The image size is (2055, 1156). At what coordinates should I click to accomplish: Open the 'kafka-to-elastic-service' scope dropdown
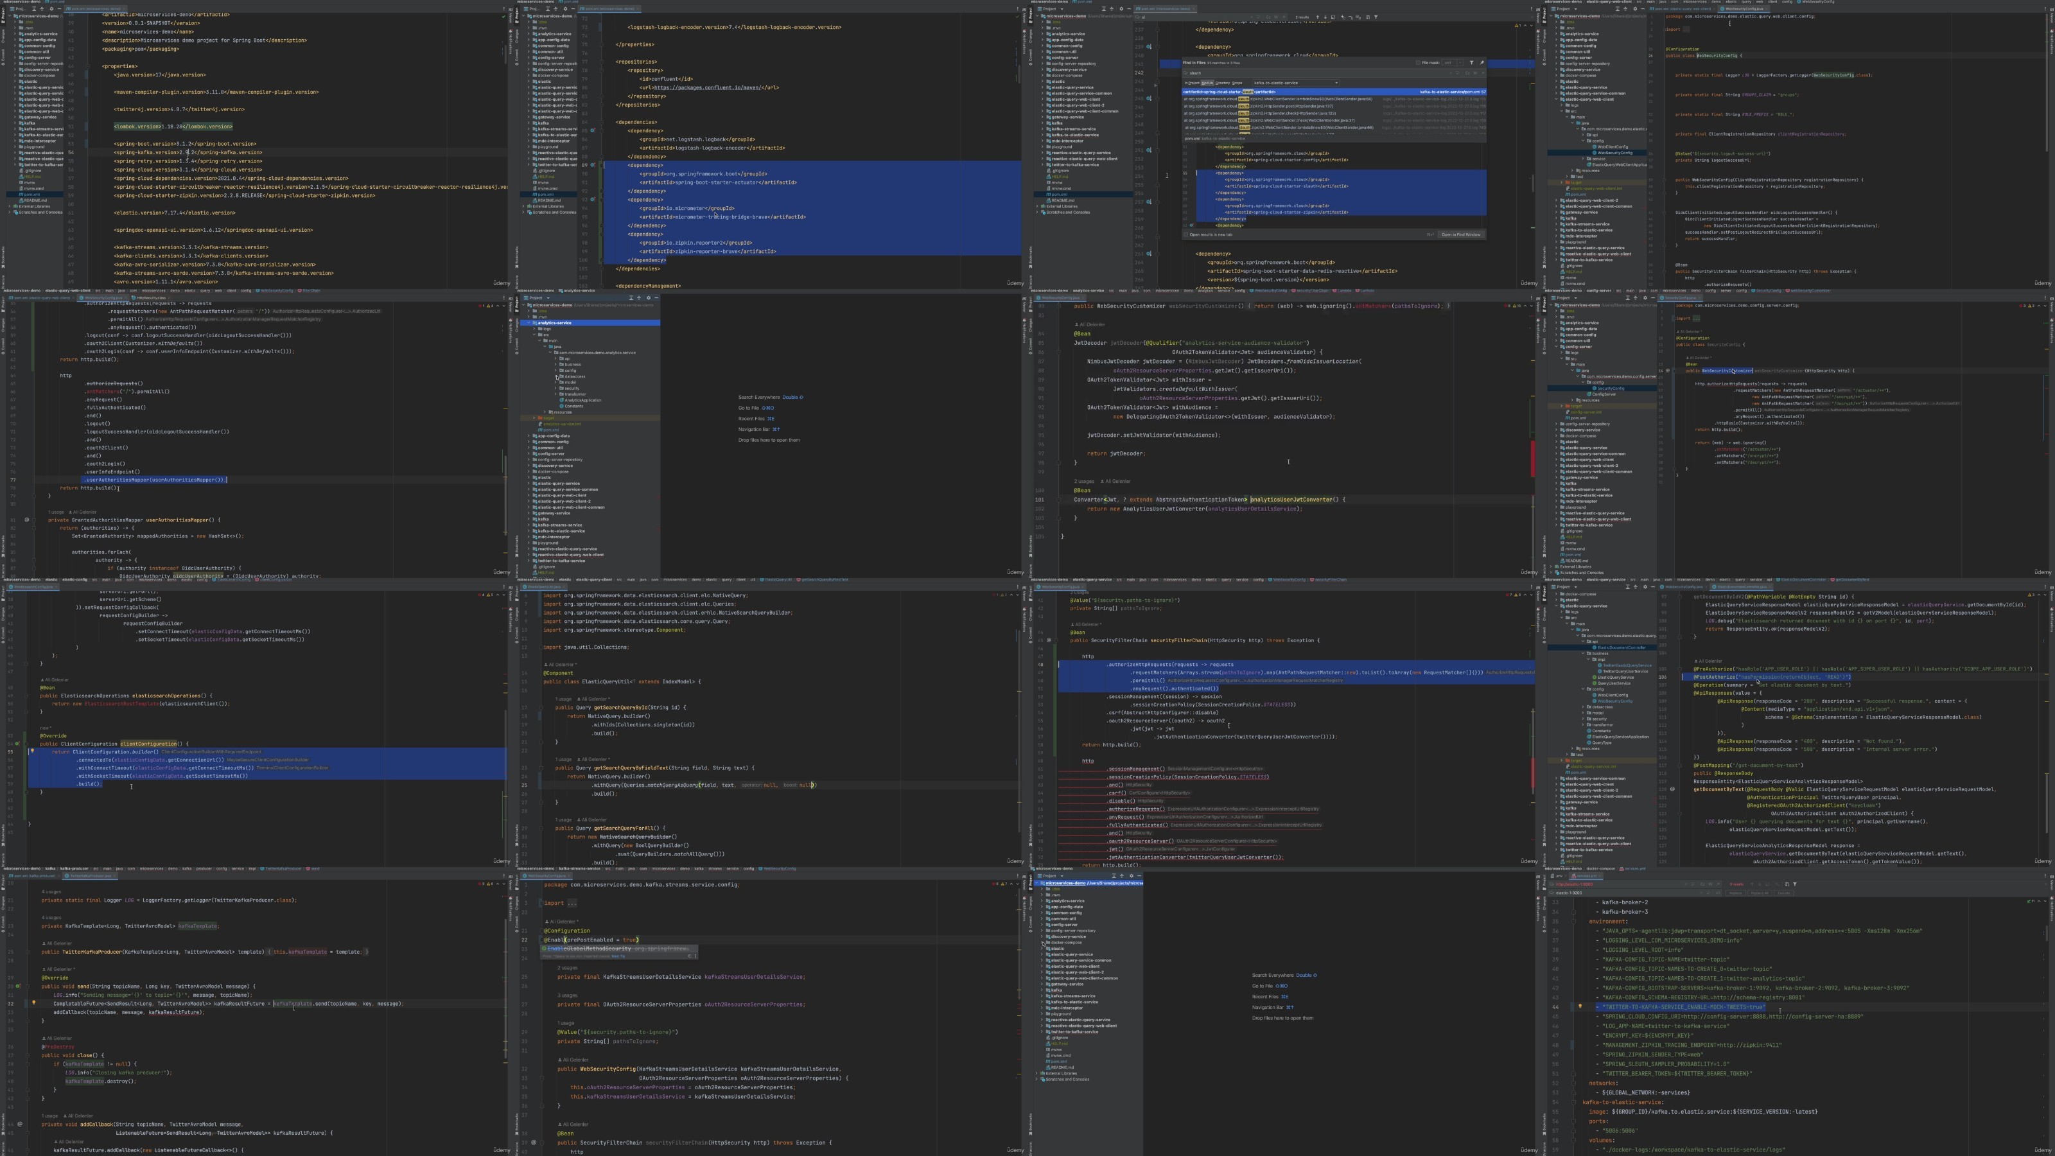pyautogui.click(x=1297, y=83)
